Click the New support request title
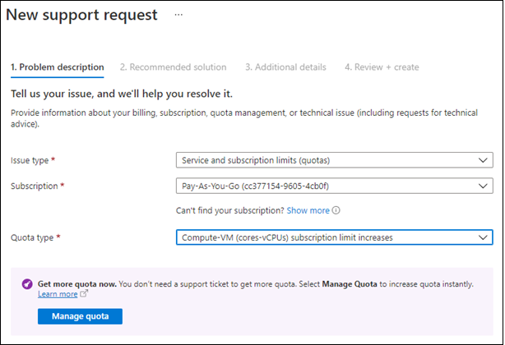Screen dimensions: 505x345 click(x=81, y=16)
